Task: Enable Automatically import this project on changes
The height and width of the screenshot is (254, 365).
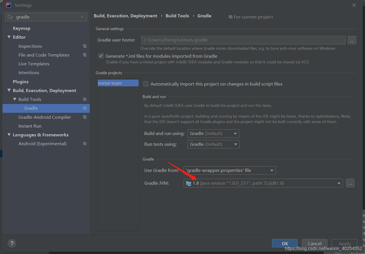Action: point(146,84)
